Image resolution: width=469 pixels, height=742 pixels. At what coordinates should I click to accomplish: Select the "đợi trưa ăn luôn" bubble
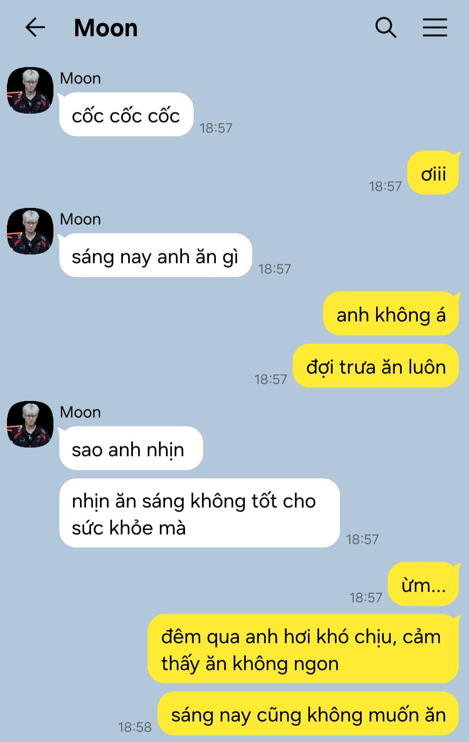(x=376, y=366)
